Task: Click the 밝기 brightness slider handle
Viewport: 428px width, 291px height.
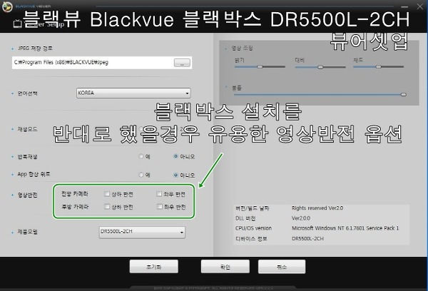Action: (x=260, y=66)
